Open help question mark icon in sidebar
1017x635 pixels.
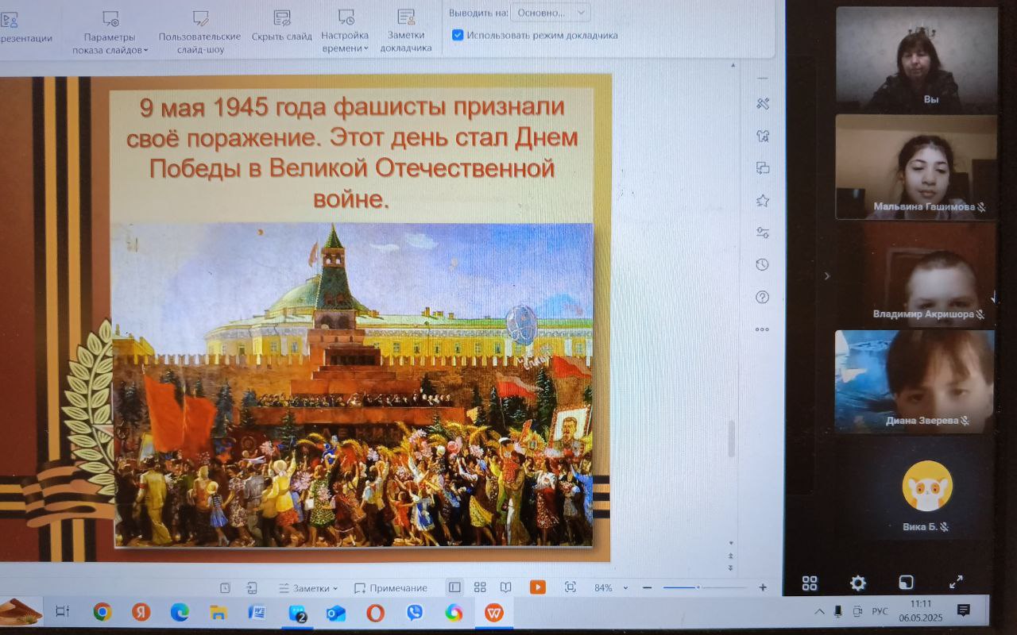(763, 297)
